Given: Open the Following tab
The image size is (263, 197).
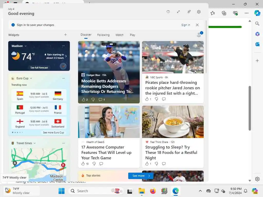Looking at the screenshot, I should pos(103,35).
